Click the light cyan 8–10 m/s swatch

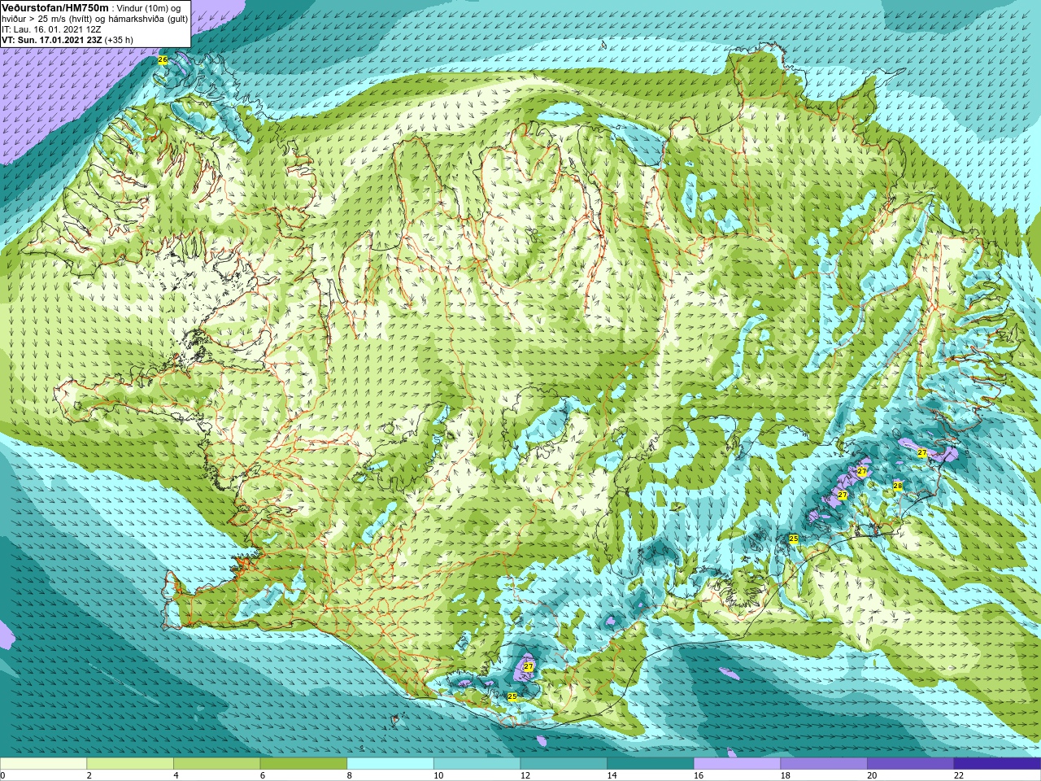[390, 764]
